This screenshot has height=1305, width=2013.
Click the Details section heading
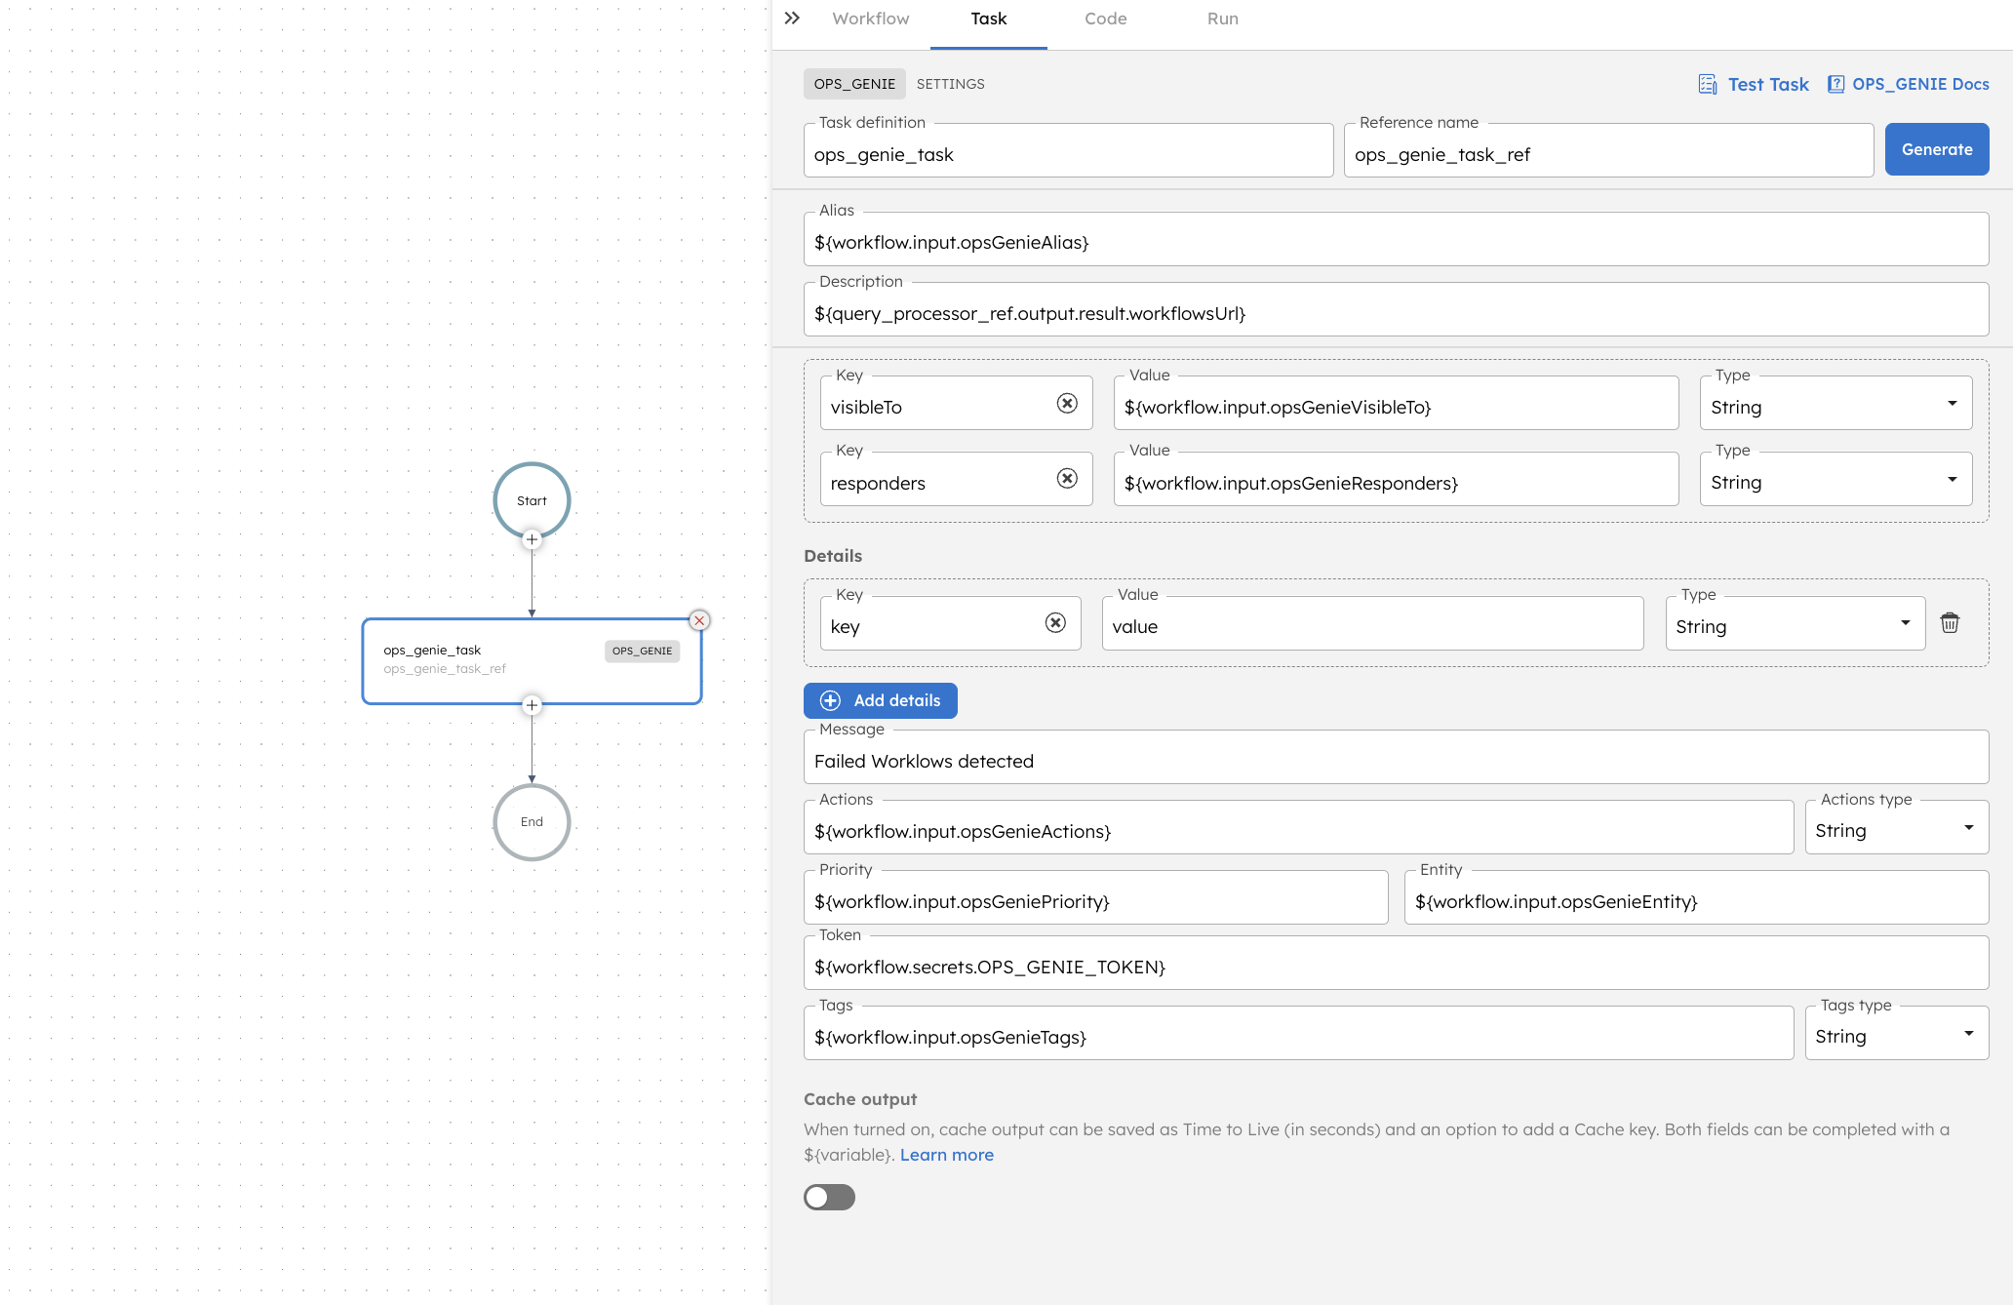(833, 556)
